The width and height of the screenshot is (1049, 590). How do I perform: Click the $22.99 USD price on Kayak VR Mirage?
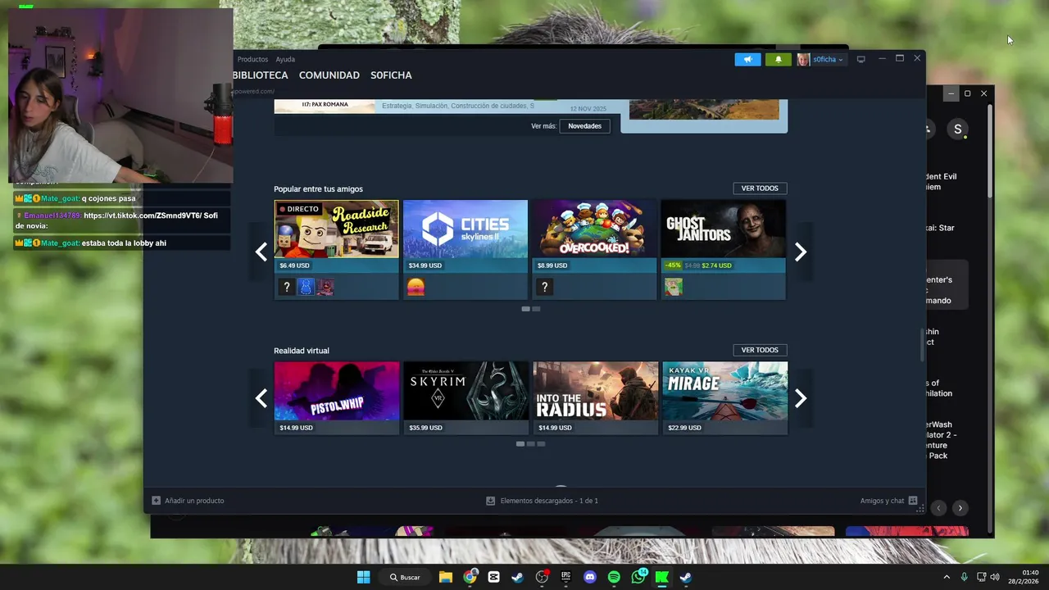pos(684,428)
